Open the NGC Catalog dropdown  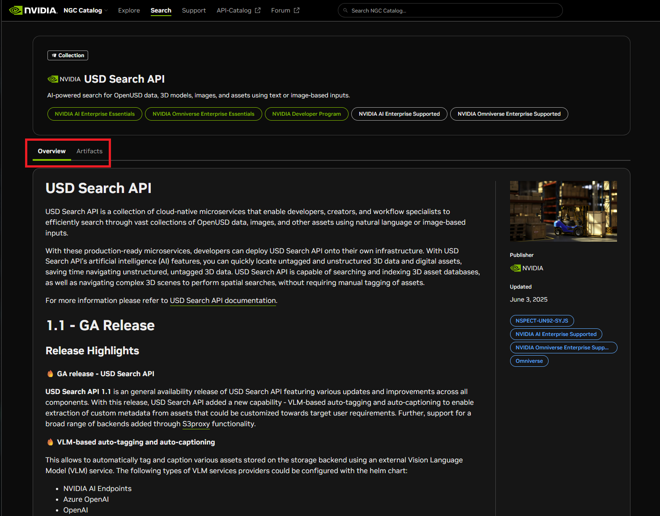pyautogui.click(x=85, y=10)
